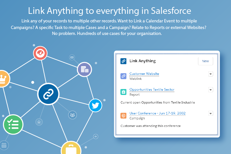The image size is (231, 154).
Task: Open the Opportunities Textile Sector row dropdown
Action: (x=211, y=90)
